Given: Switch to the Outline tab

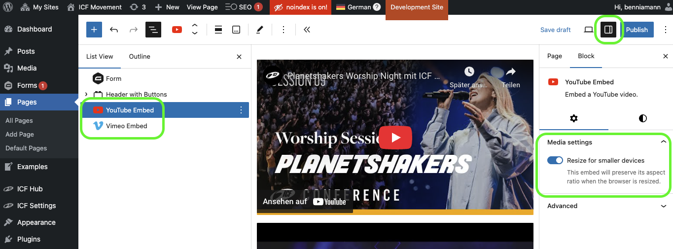Looking at the screenshot, I should (x=140, y=56).
